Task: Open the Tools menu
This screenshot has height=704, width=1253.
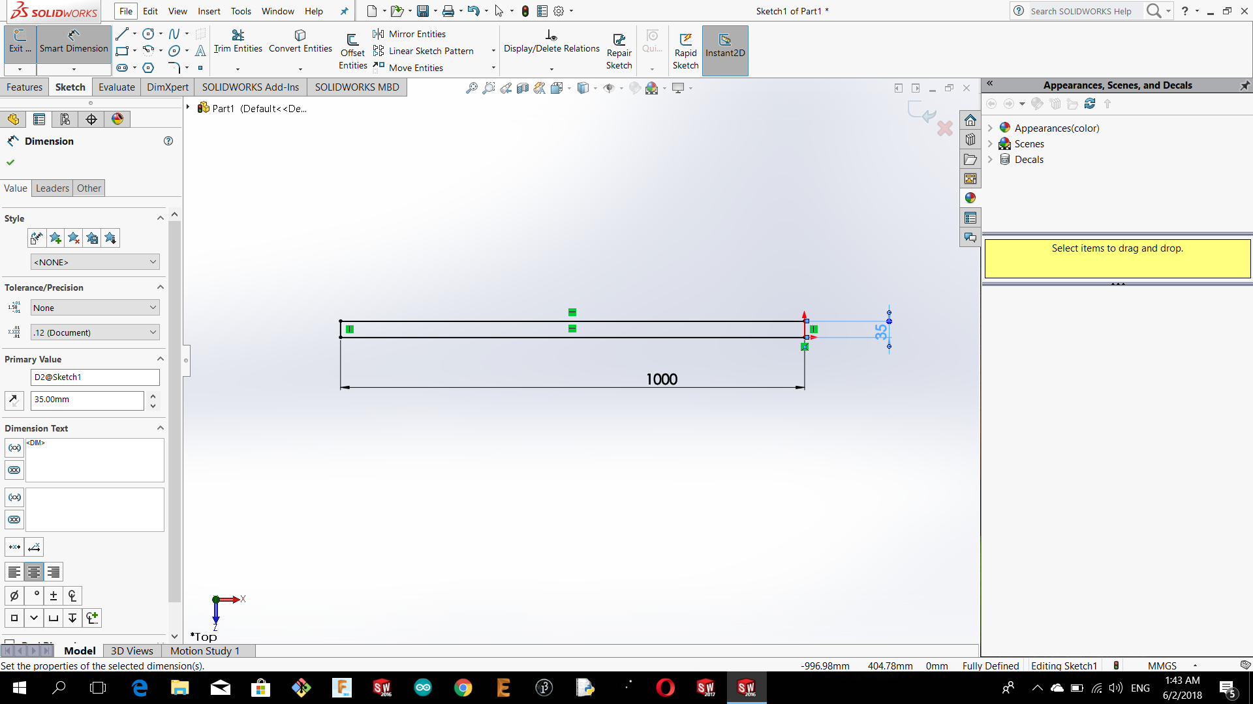Action: point(241,11)
